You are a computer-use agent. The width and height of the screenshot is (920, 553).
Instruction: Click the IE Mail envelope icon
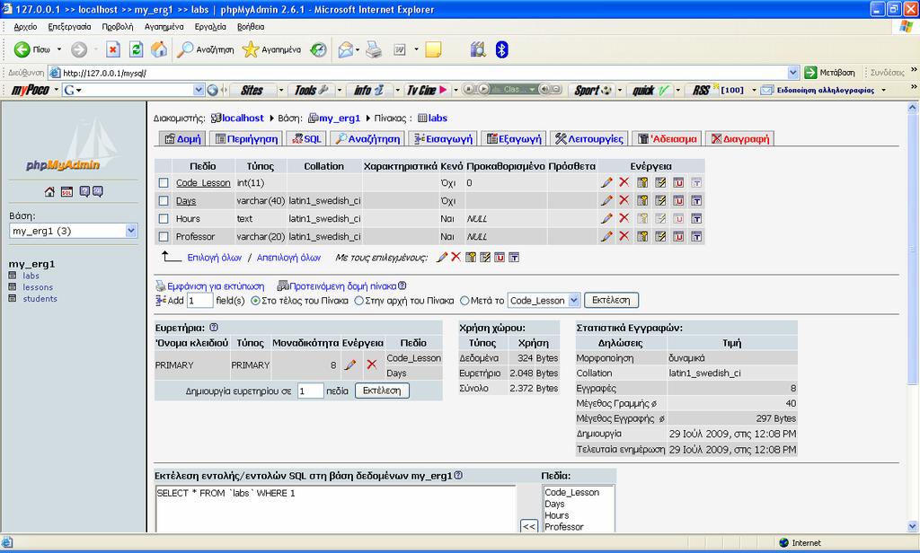click(x=346, y=50)
